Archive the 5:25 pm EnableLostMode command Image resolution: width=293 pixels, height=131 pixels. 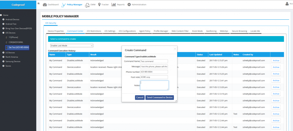(276, 74)
